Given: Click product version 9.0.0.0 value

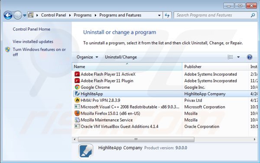Looking at the screenshot, I should (x=181, y=148).
